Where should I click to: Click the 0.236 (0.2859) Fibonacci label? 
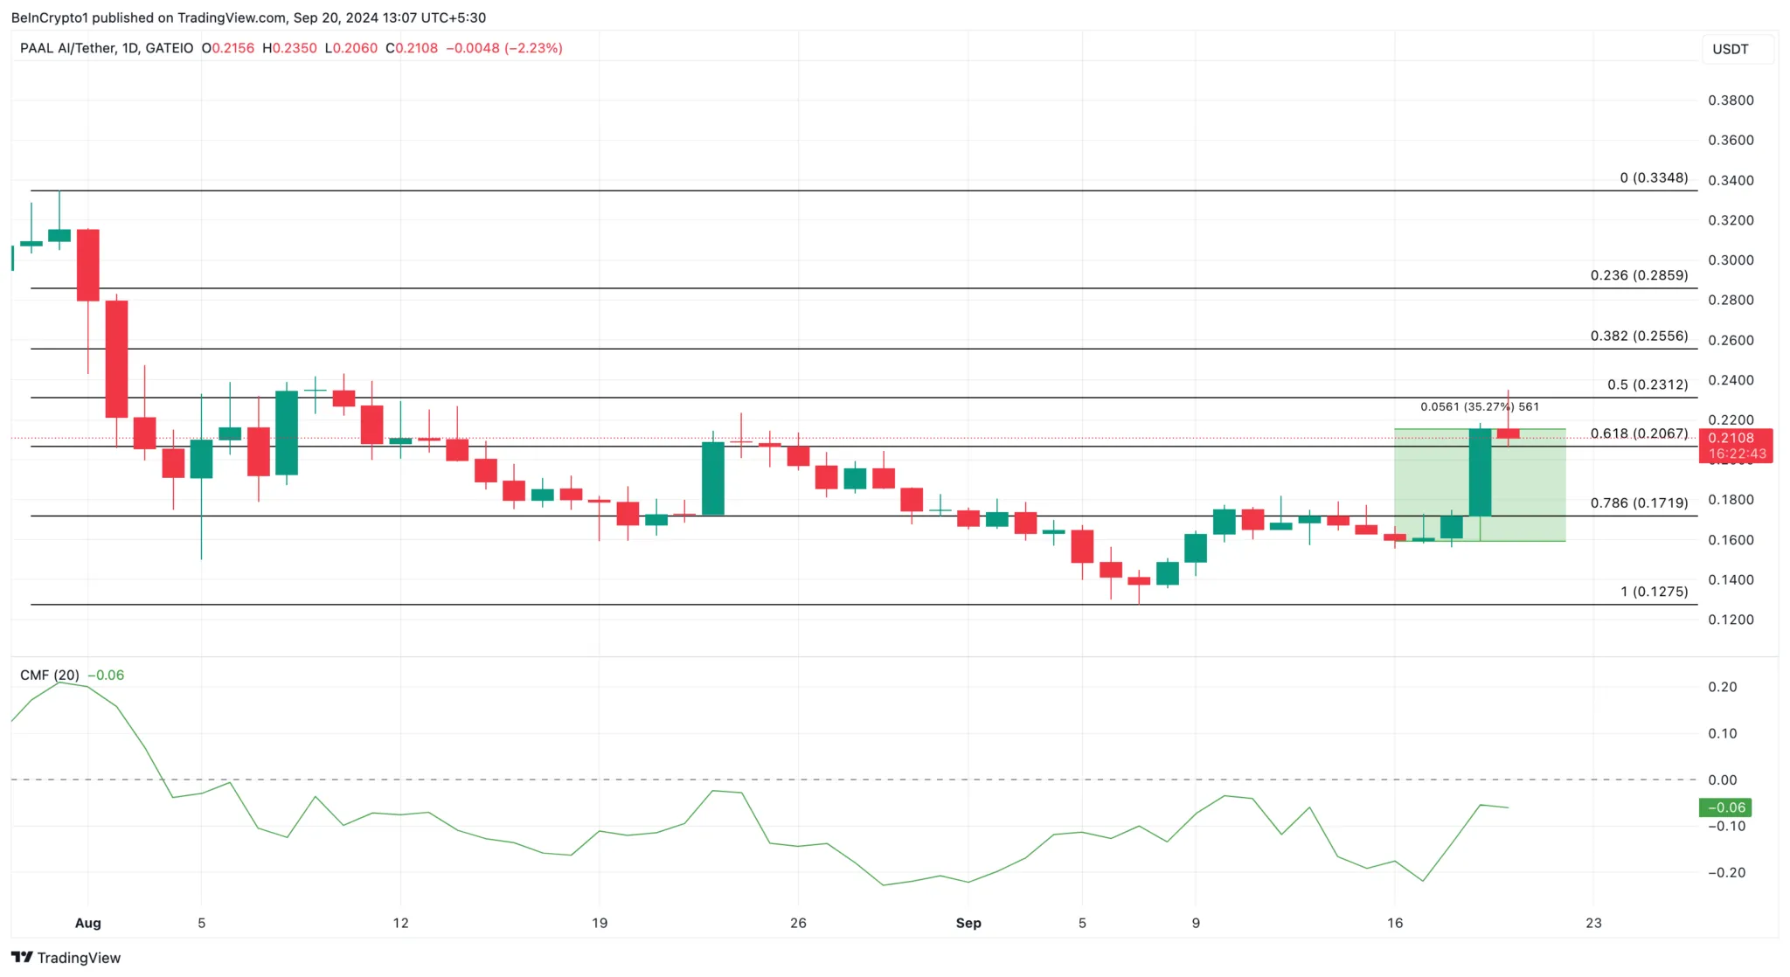pos(1639,275)
